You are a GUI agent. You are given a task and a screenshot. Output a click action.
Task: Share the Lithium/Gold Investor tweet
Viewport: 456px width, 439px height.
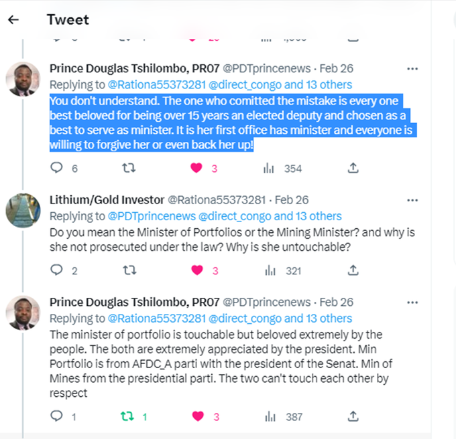tap(353, 270)
